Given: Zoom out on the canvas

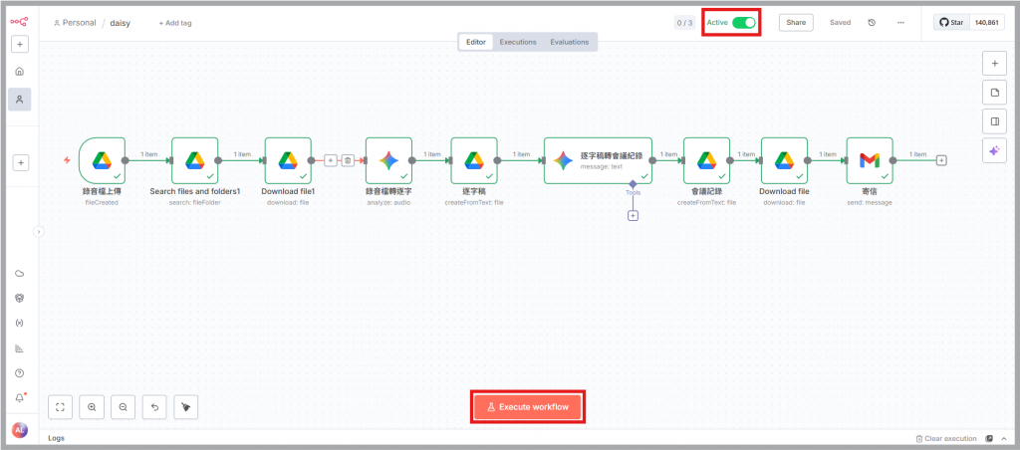Looking at the screenshot, I should (x=123, y=407).
